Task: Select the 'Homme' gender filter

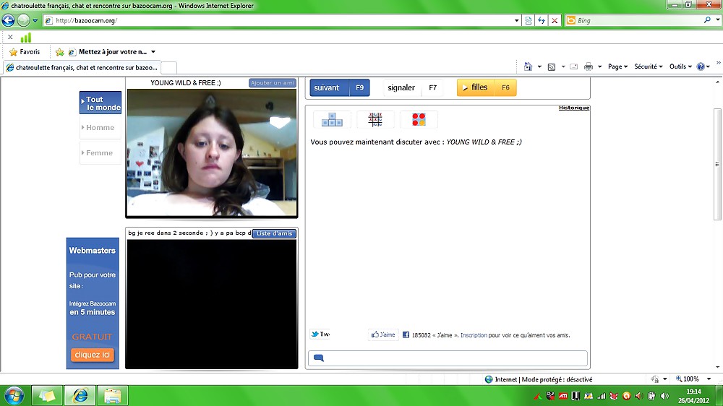Action: tap(100, 128)
